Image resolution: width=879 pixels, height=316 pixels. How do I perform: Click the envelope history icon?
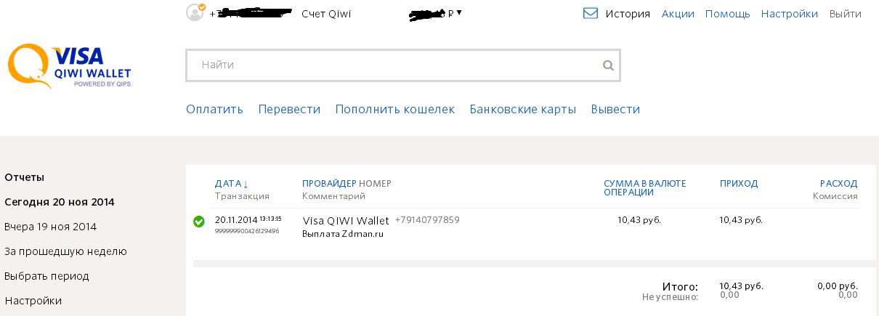591,13
